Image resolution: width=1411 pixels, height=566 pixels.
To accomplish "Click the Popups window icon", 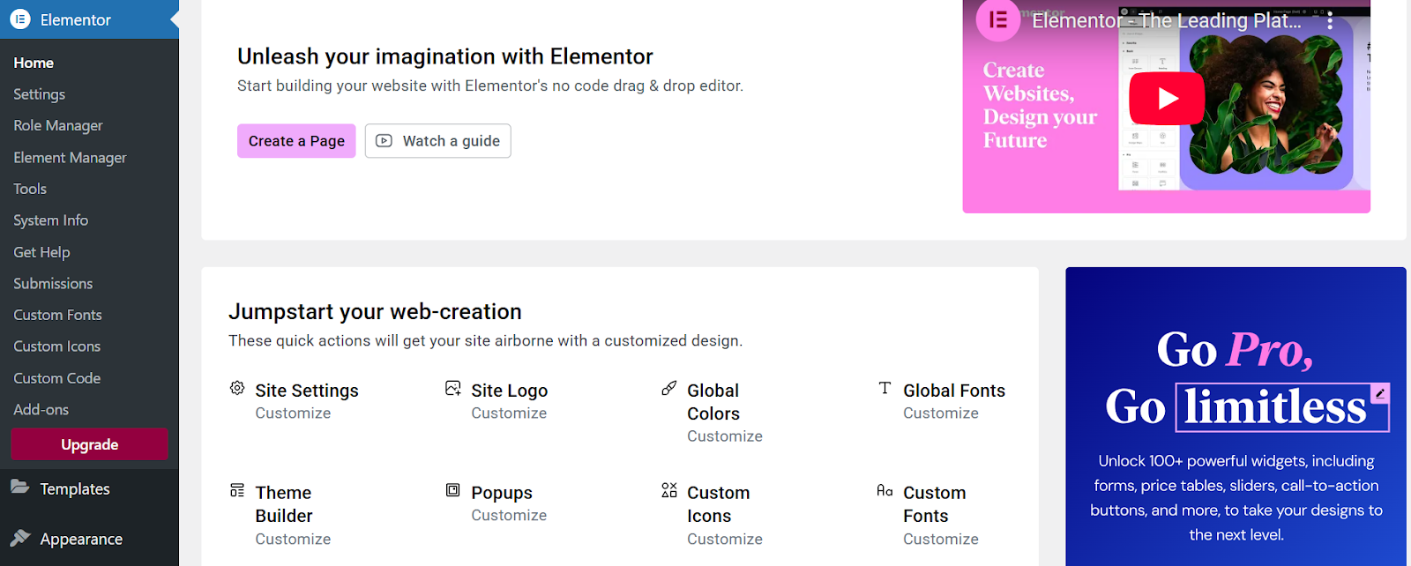I will click(453, 490).
